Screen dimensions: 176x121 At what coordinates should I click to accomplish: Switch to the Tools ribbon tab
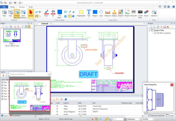pyautogui.click(x=31, y=7)
